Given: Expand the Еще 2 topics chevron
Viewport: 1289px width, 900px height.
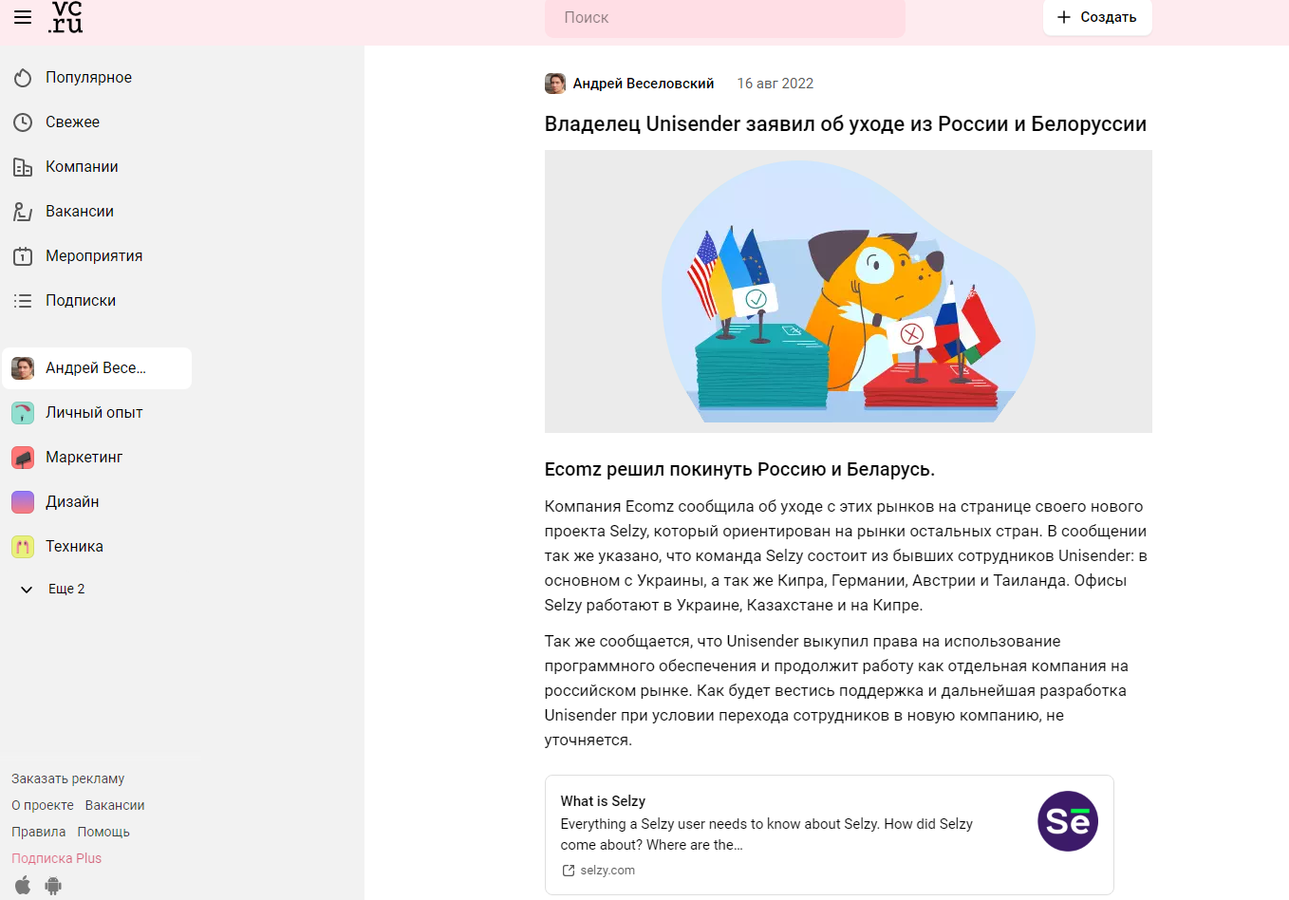Looking at the screenshot, I should pyautogui.click(x=27, y=590).
